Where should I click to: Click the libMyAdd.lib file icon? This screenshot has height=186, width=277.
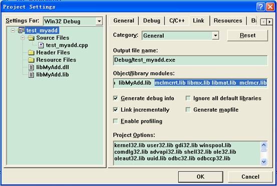31,75
